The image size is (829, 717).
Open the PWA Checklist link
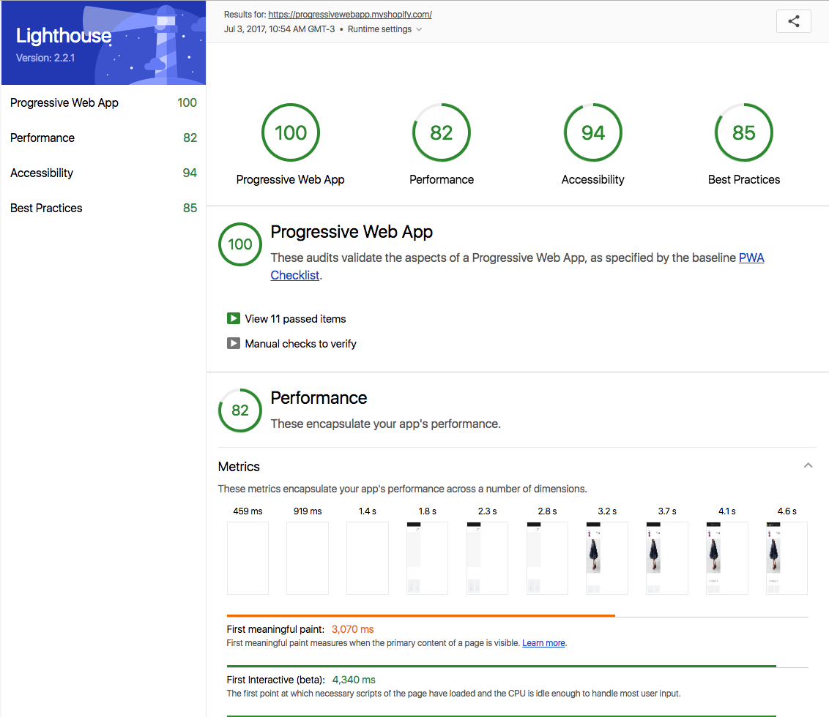pos(751,258)
